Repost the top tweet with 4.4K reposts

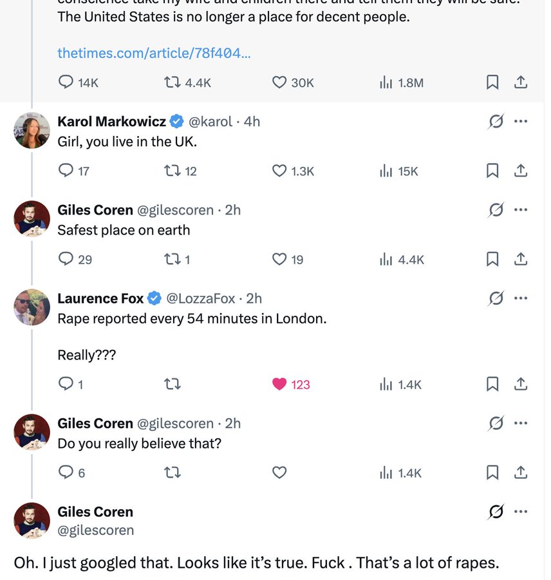tap(173, 82)
